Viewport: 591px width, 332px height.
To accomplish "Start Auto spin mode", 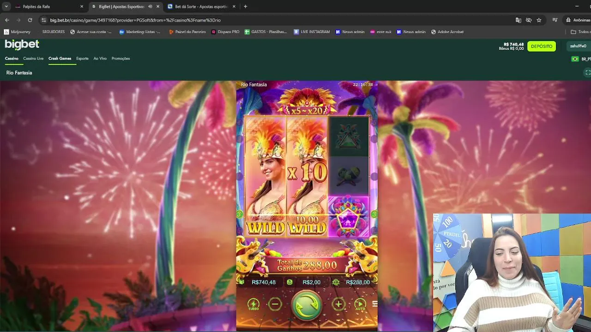I will point(360,304).
